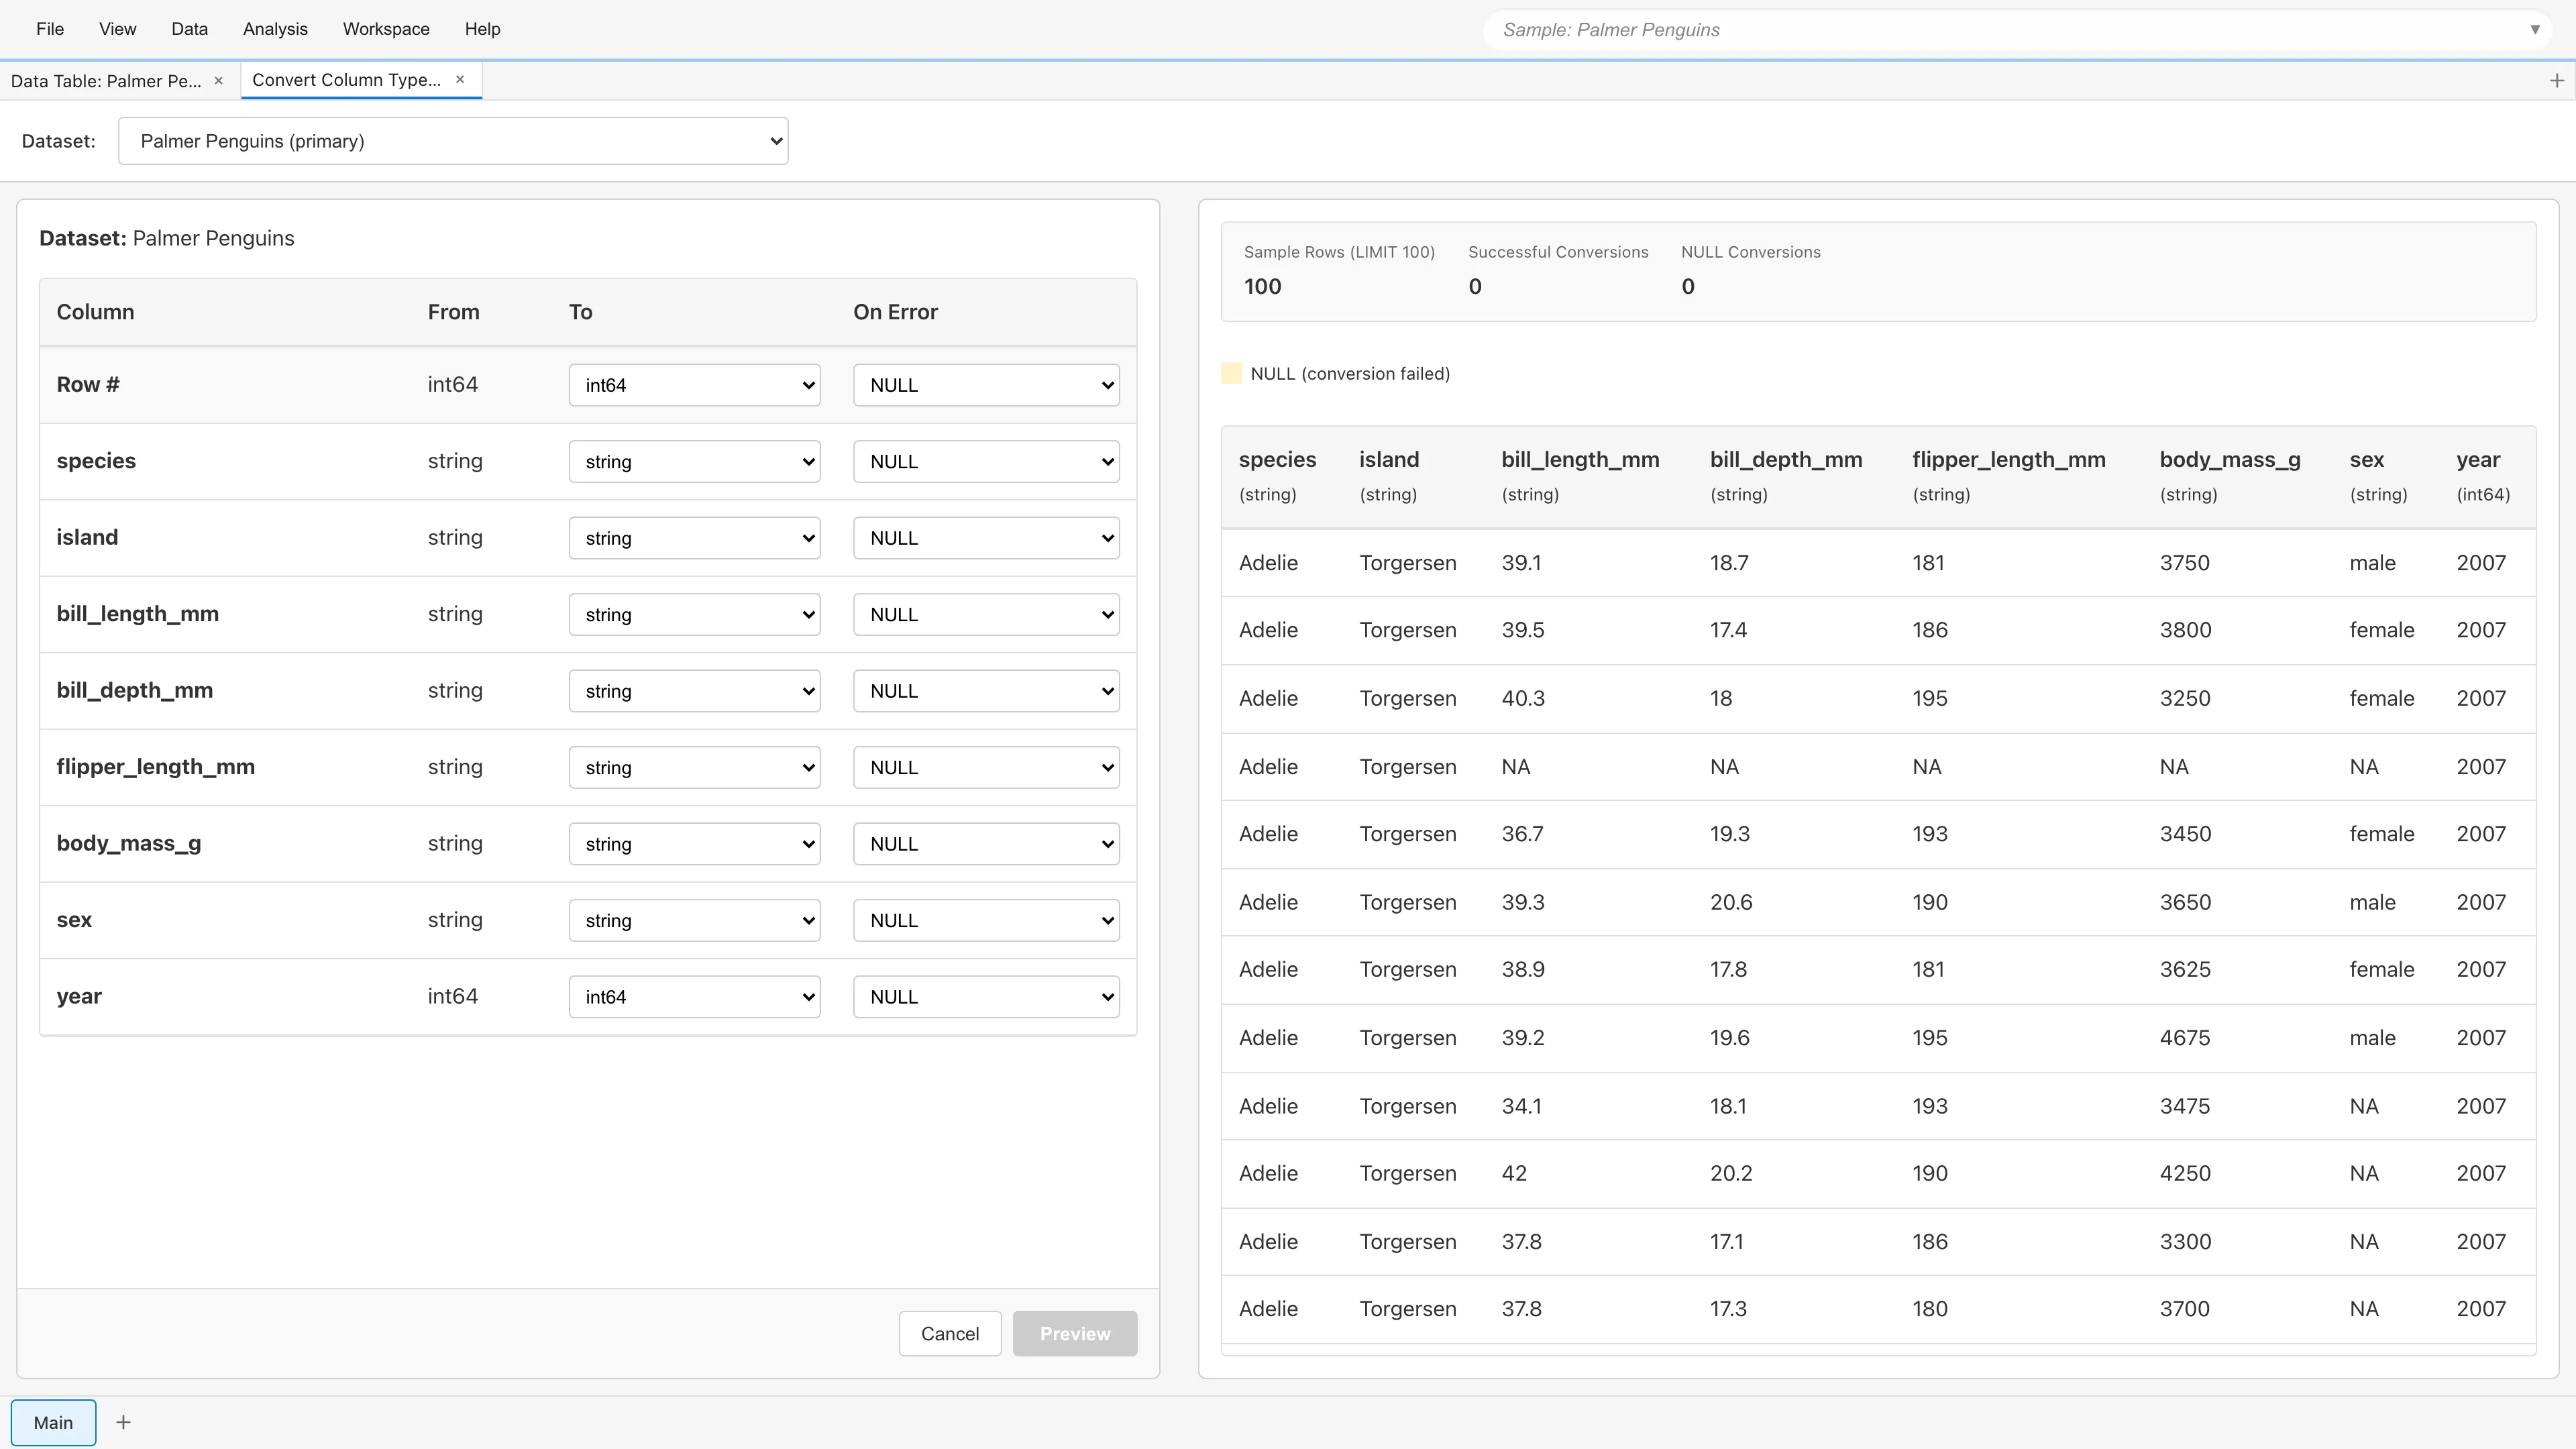Open the sample dataset selector arrow

tap(2534, 30)
